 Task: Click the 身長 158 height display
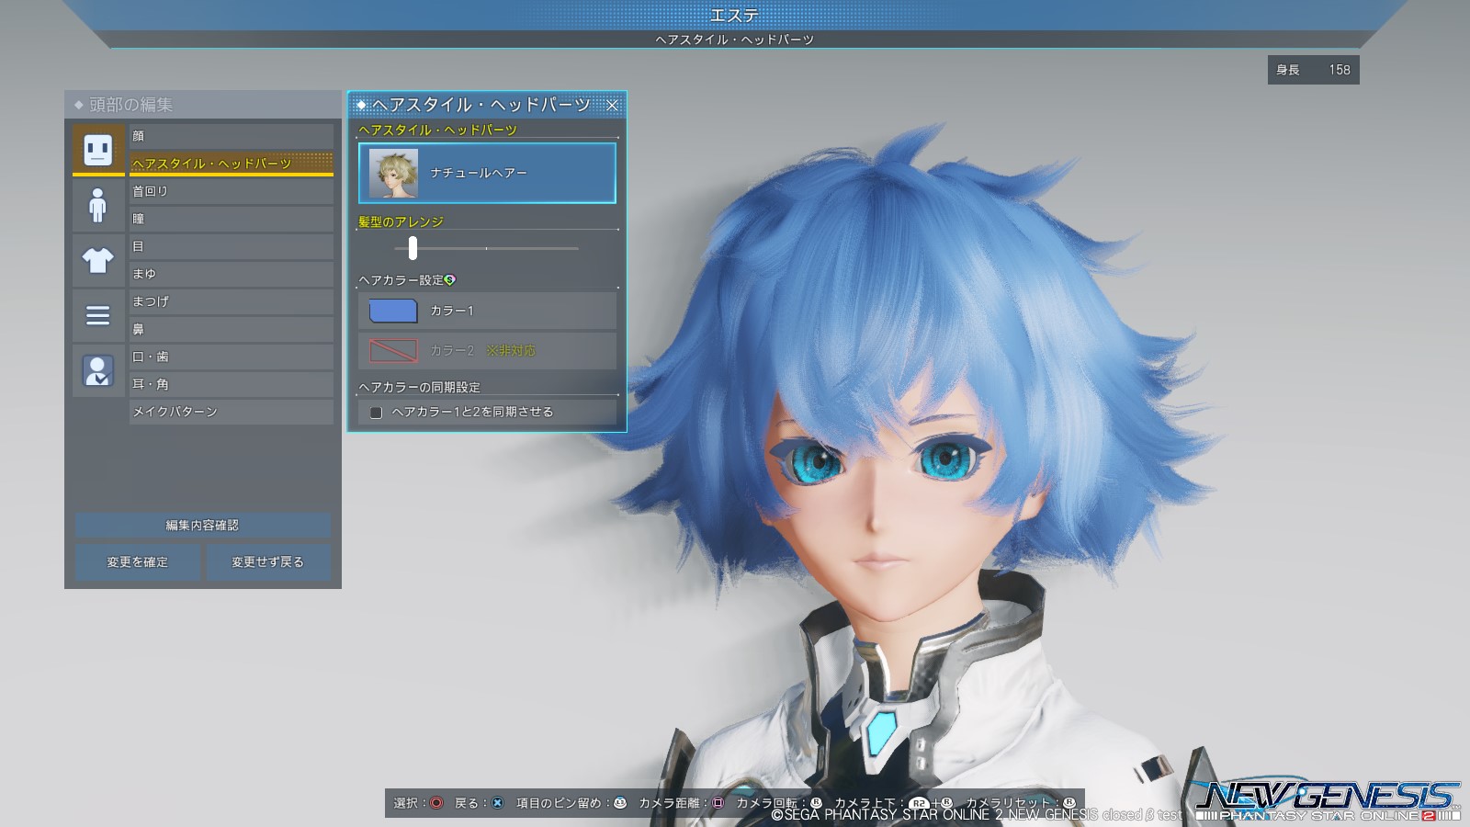1314,70
